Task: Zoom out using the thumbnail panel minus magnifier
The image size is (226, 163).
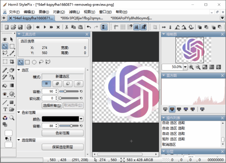Action: point(198,67)
